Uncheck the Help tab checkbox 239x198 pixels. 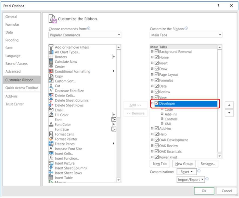157,134
